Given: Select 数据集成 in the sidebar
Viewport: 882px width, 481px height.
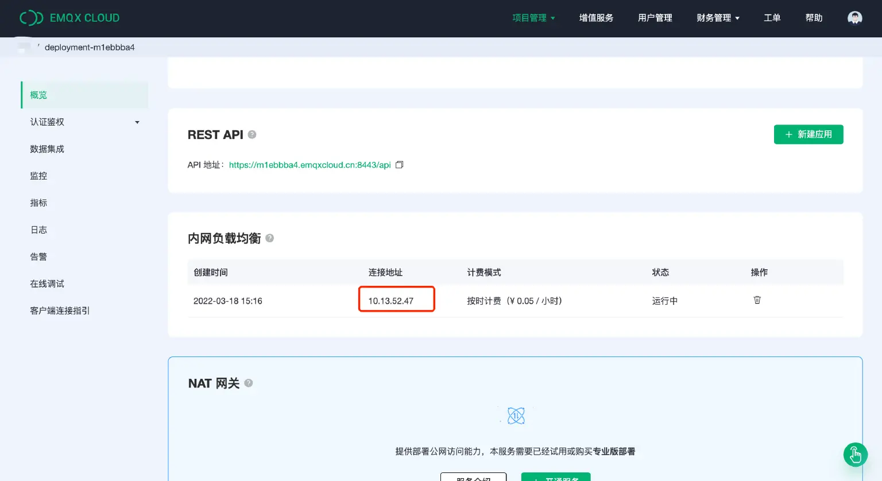Looking at the screenshot, I should coord(47,149).
